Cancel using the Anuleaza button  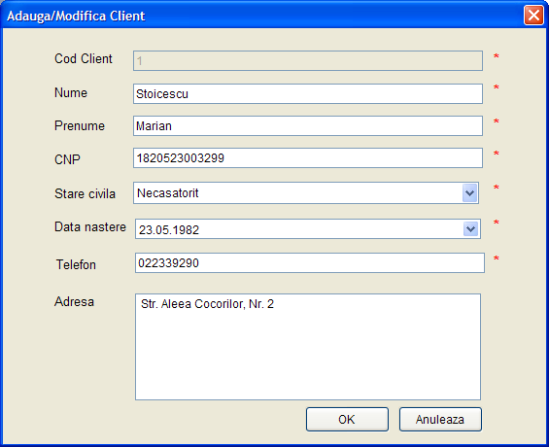[440, 420]
